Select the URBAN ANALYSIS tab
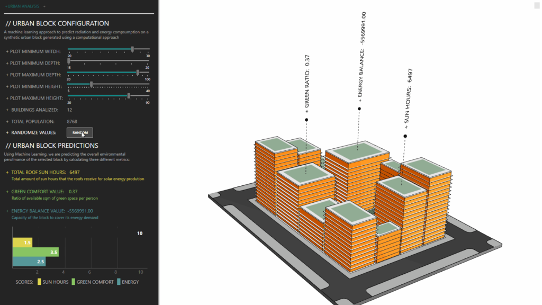542x305 pixels. click(x=24, y=6)
